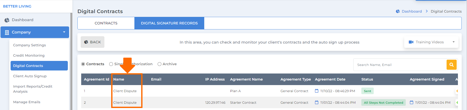467x110 pixels.
Task: Click IP address 120.29.97.146
Action: click(215, 102)
